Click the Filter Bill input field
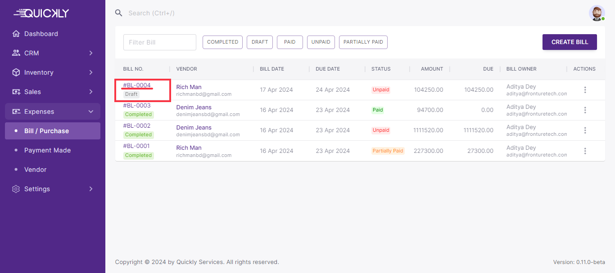615x273 pixels. coord(160,42)
